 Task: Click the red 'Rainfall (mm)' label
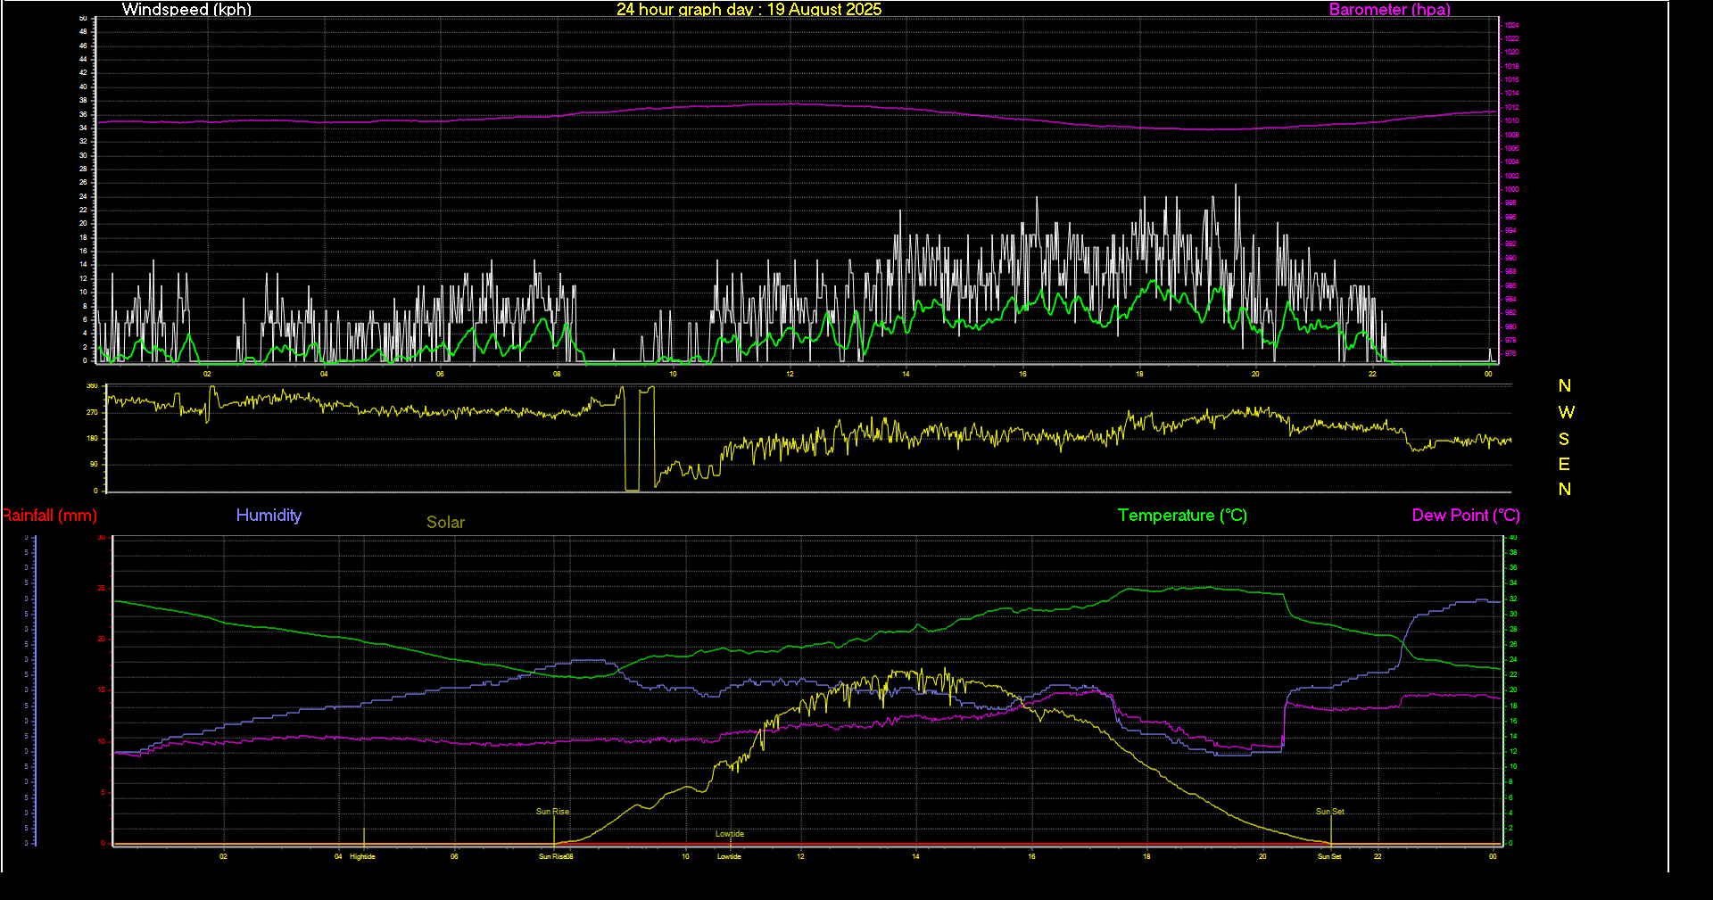[49, 516]
